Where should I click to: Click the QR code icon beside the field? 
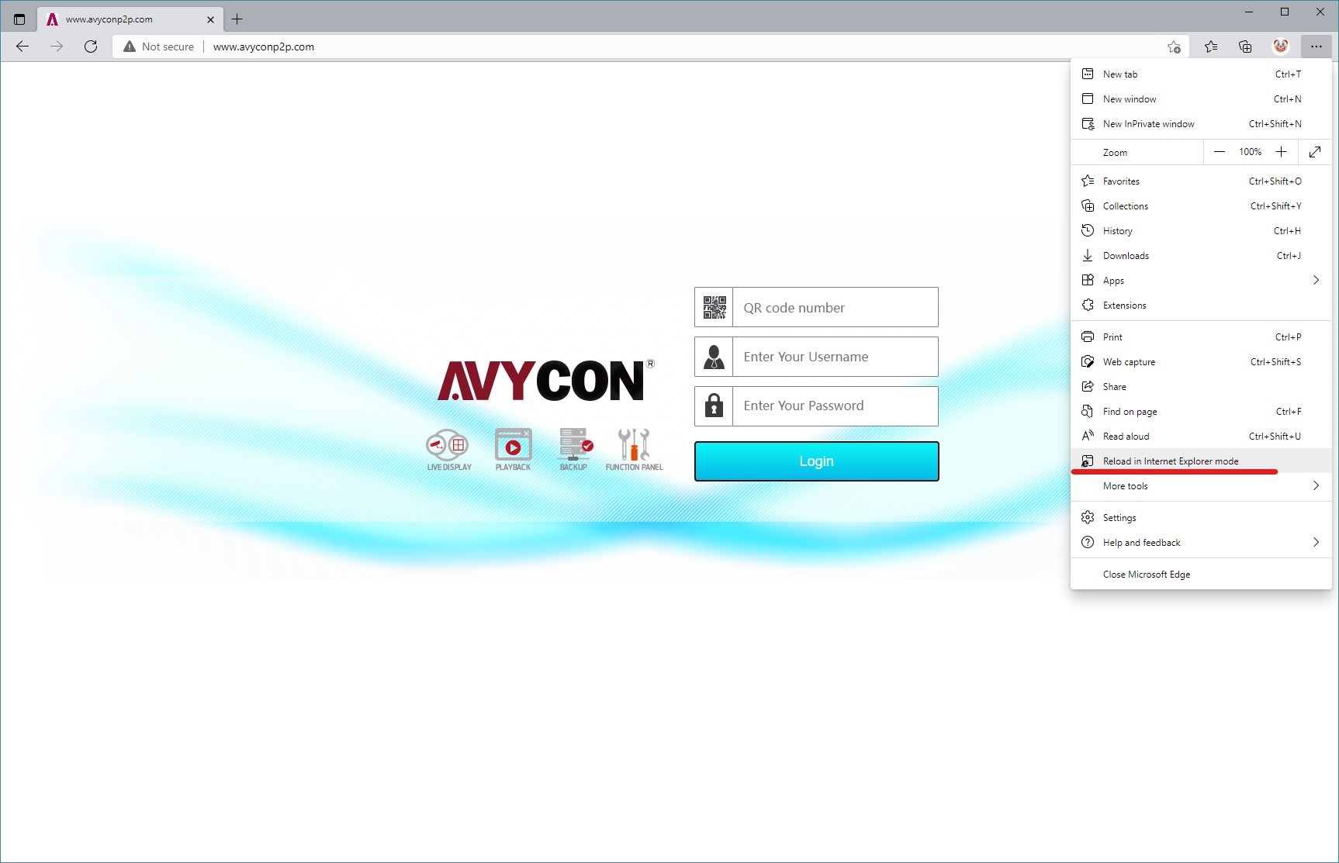714,307
